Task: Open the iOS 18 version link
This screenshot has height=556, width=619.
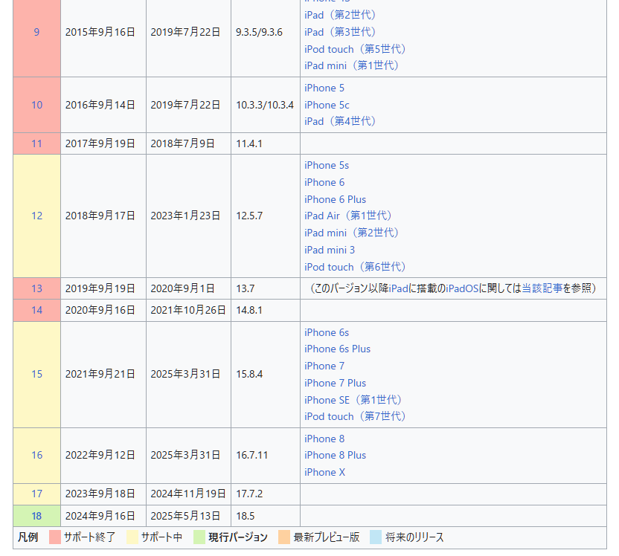Action: pyautogui.click(x=36, y=516)
